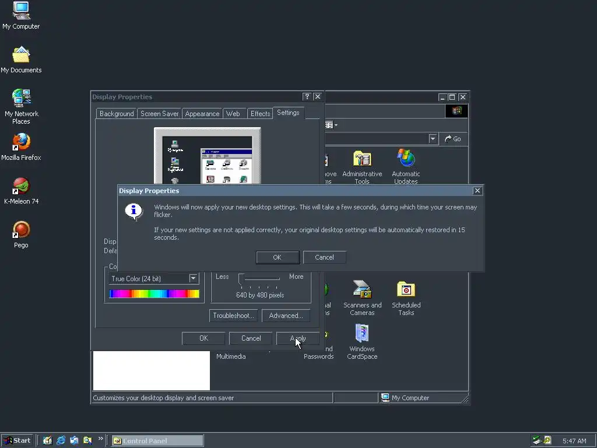Screen dimensions: 597x448
Task: Open the Pego desktop shortcut
Action: coord(21,235)
